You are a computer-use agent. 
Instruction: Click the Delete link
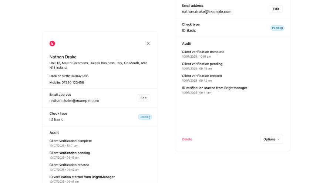coord(187,139)
